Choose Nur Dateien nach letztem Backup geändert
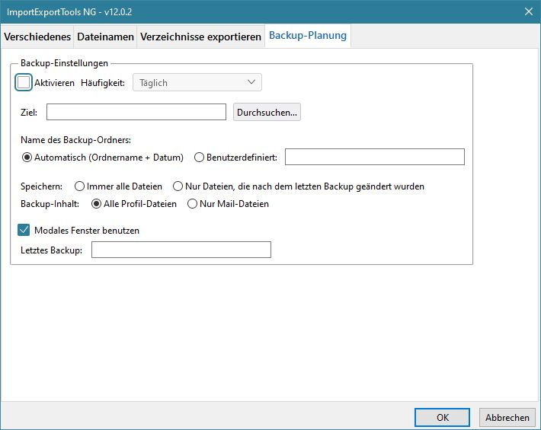541x430 pixels. click(178, 186)
